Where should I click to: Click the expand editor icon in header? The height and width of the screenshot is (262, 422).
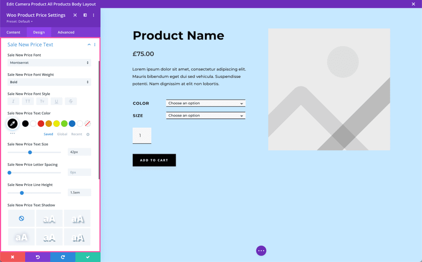pos(75,15)
